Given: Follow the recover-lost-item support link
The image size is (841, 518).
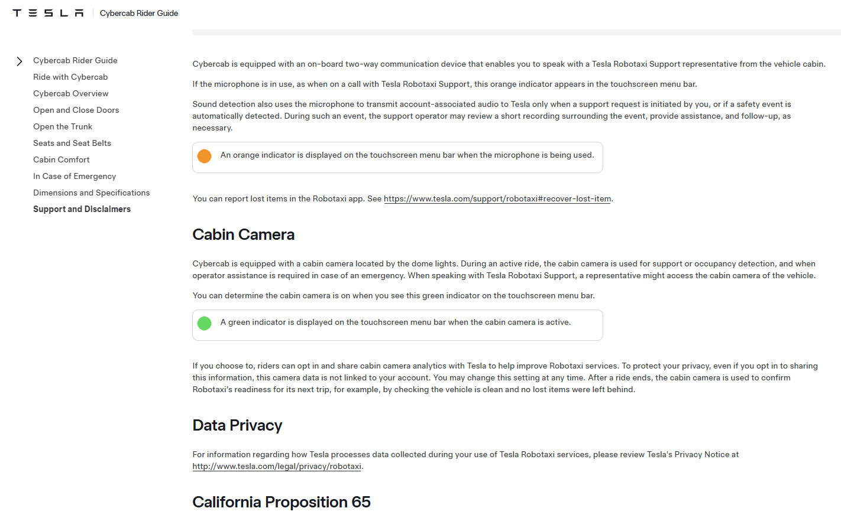Looking at the screenshot, I should [x=497, y=198].
